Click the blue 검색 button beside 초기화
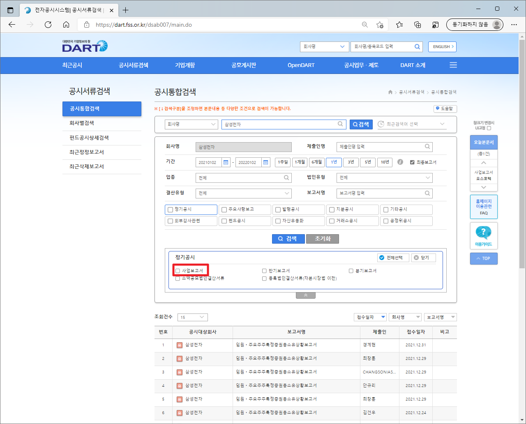 288,239
